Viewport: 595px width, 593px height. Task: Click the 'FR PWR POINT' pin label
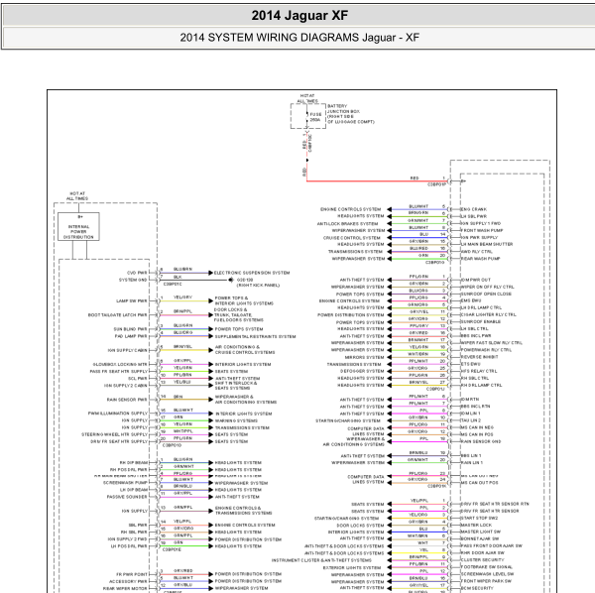(x=132, y=574)
